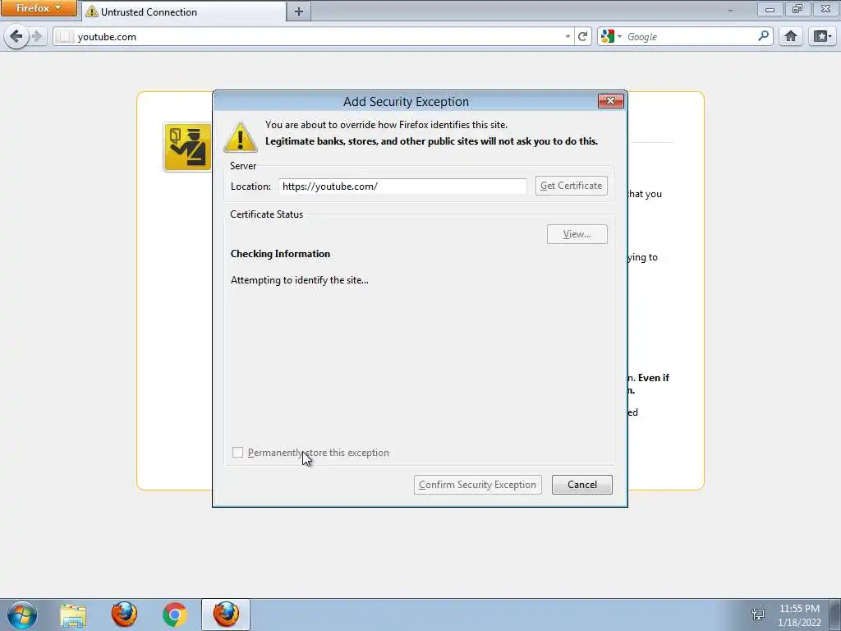Open a new tab with plus button

299,12
